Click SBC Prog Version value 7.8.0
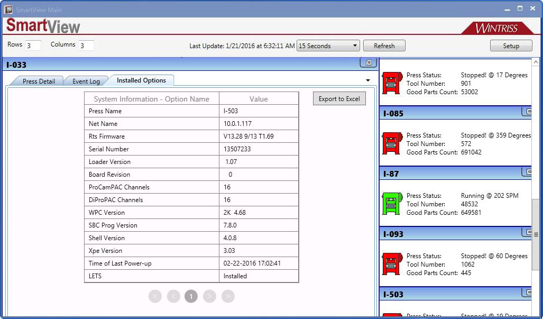 click(x=230, y=225)
